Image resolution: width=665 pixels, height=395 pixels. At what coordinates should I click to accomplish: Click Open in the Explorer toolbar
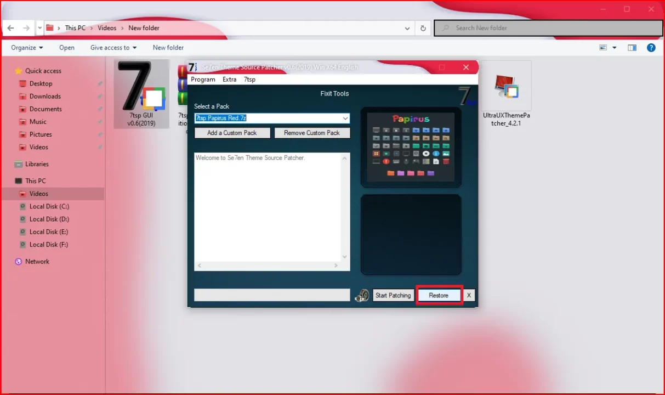[67, 48]
